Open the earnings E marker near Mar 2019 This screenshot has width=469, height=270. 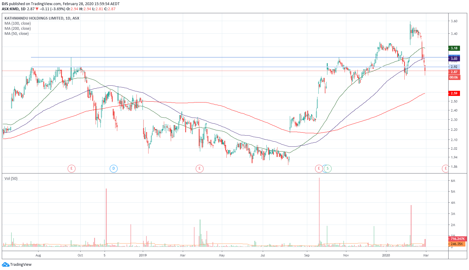point(200,168)
